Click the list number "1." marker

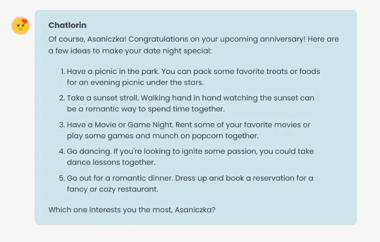tap(62, 71)
